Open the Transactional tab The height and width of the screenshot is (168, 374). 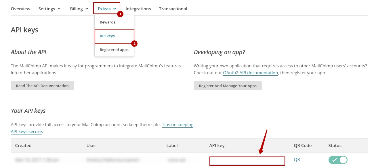[173, 9]
